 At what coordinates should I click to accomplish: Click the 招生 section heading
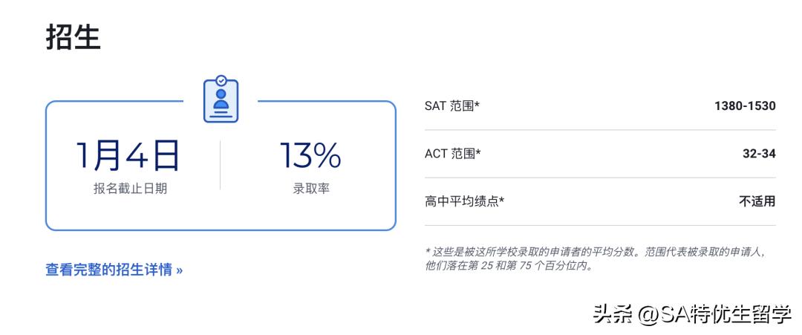73,36
